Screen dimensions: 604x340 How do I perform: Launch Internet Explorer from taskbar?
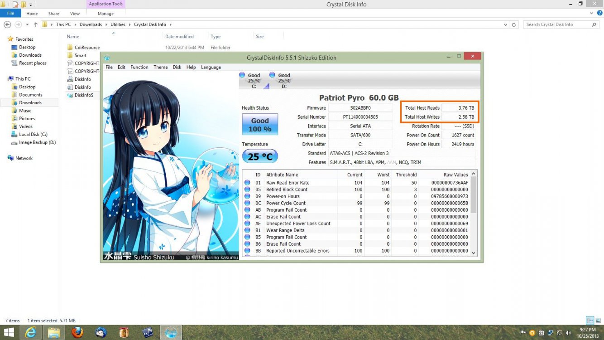[31, 332]
